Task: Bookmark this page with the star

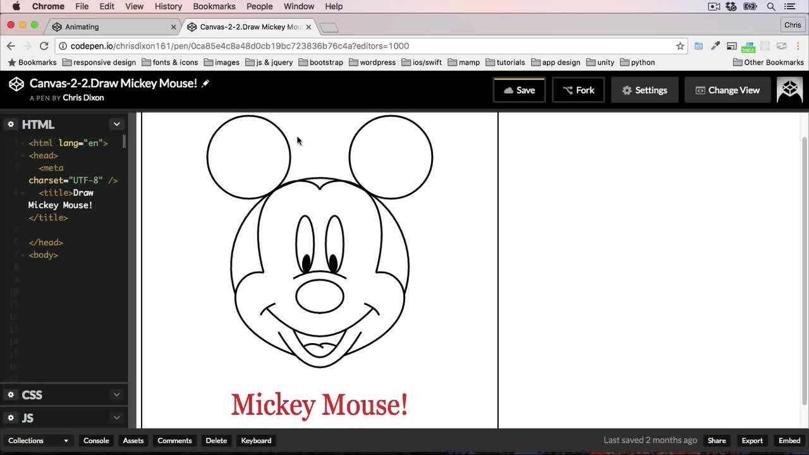Action: [680, 46]
